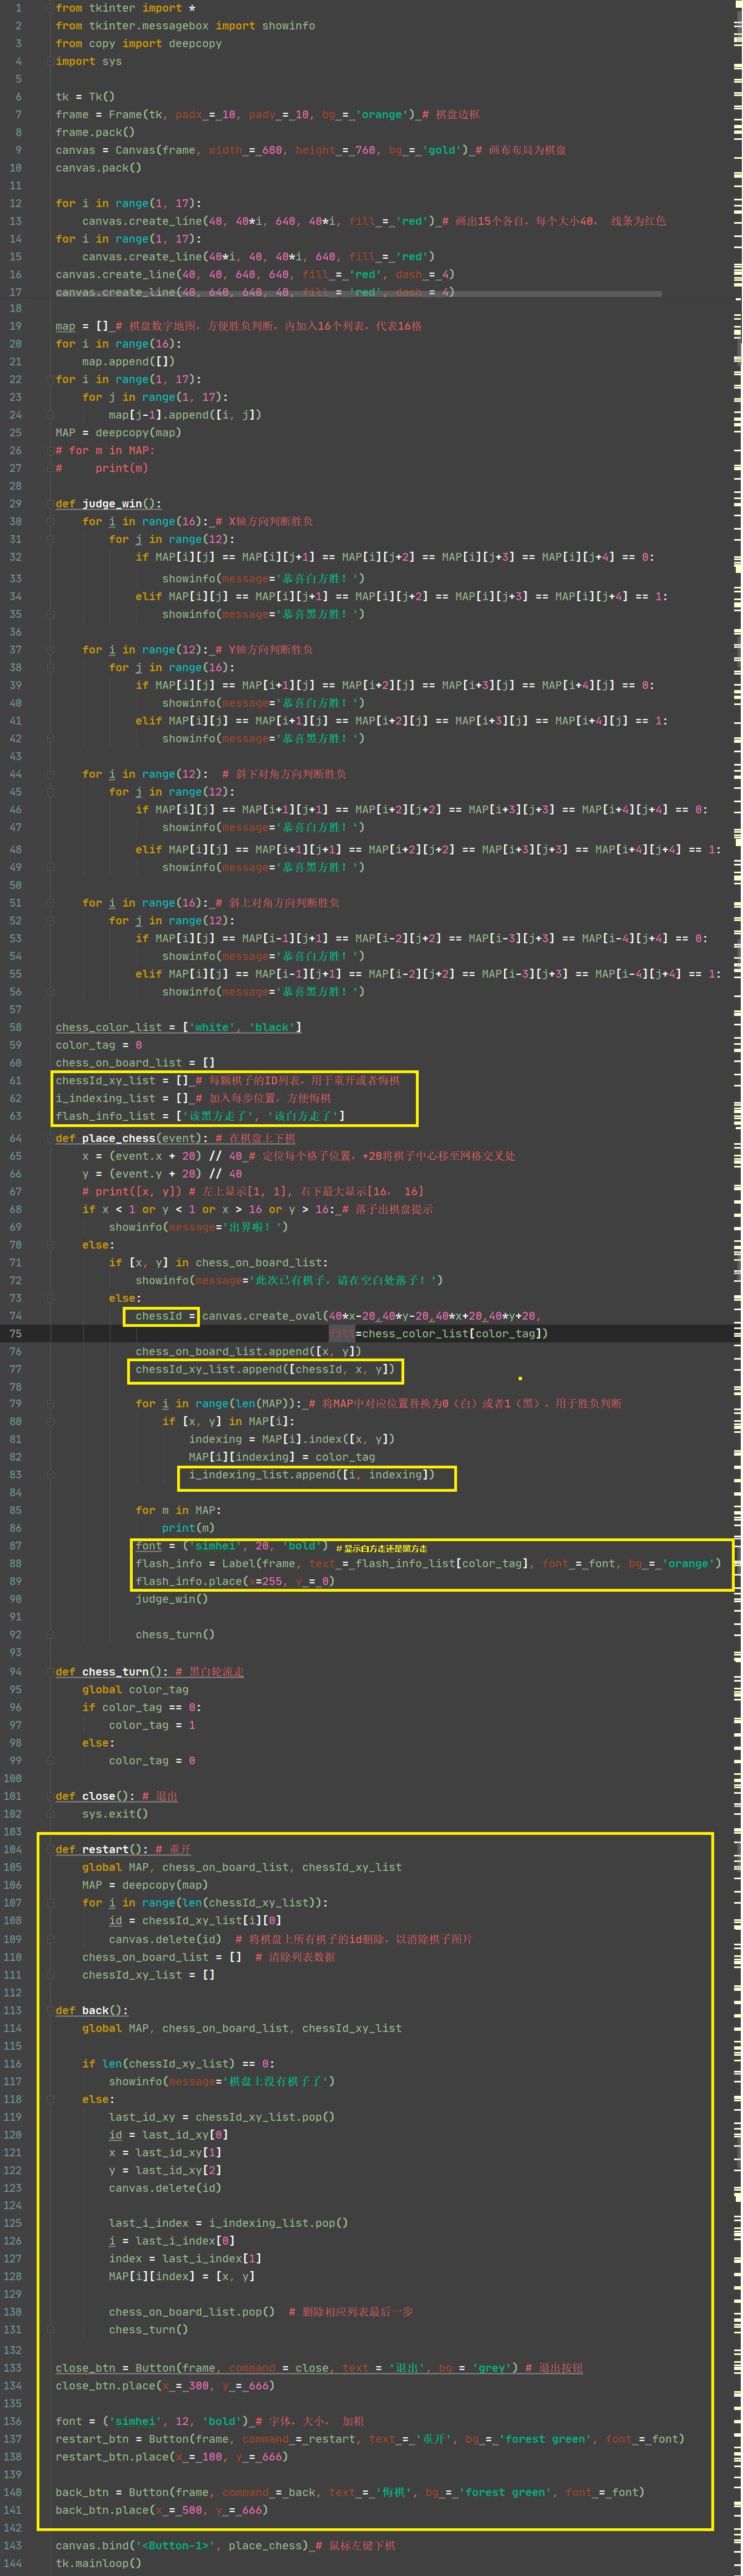
Task: Click gutter line number 144
Action: pos(12,2564)
